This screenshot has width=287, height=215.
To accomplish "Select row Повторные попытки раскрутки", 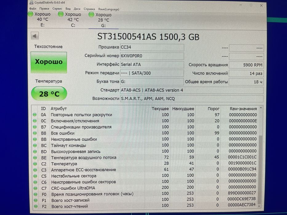I will (x=145, y=115).
